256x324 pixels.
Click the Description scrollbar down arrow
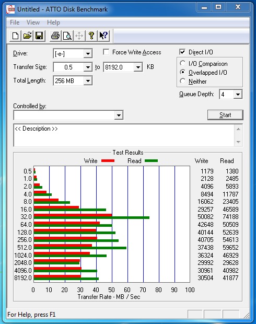[x=238, y=142]
